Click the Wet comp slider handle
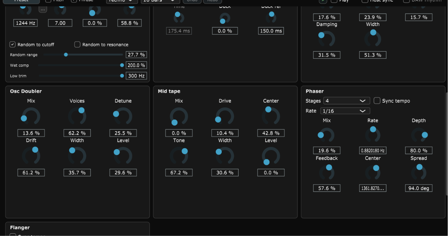The image size is (448, 236). coord(122,65)
